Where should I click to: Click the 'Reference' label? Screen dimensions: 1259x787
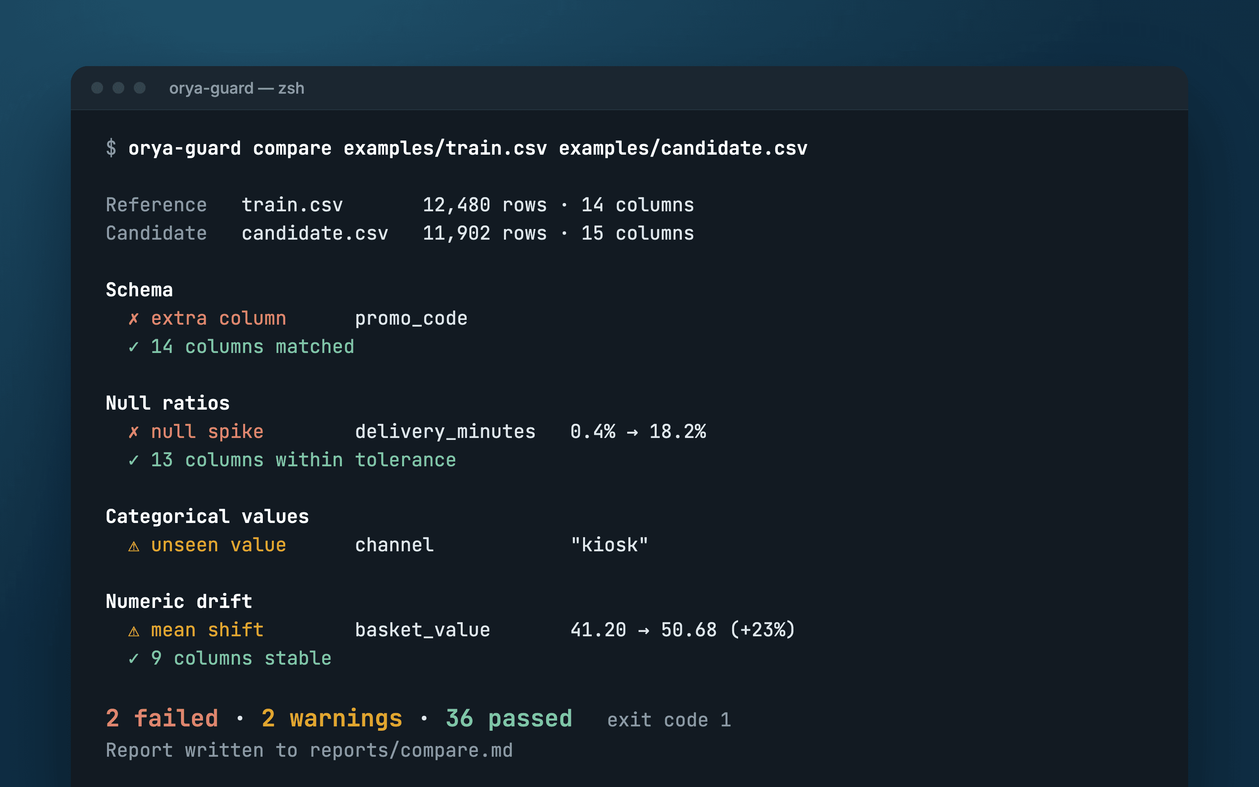(157, 205)
